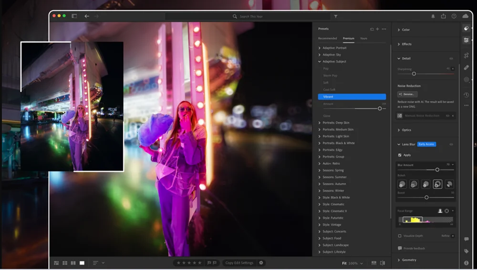Expand the Color panel
This screenshot has width=477, height=270.
[405, 30]
